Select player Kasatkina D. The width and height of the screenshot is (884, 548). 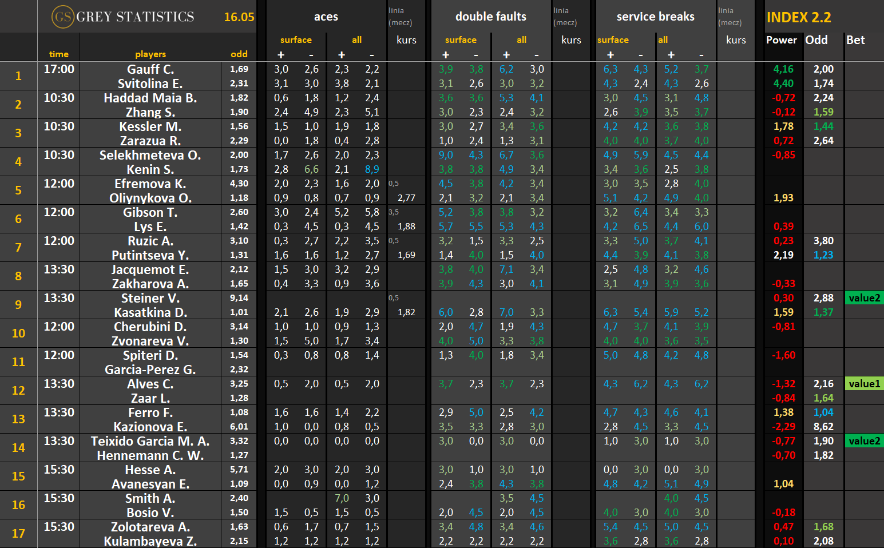pyautogui.click(x=150, y=312)
